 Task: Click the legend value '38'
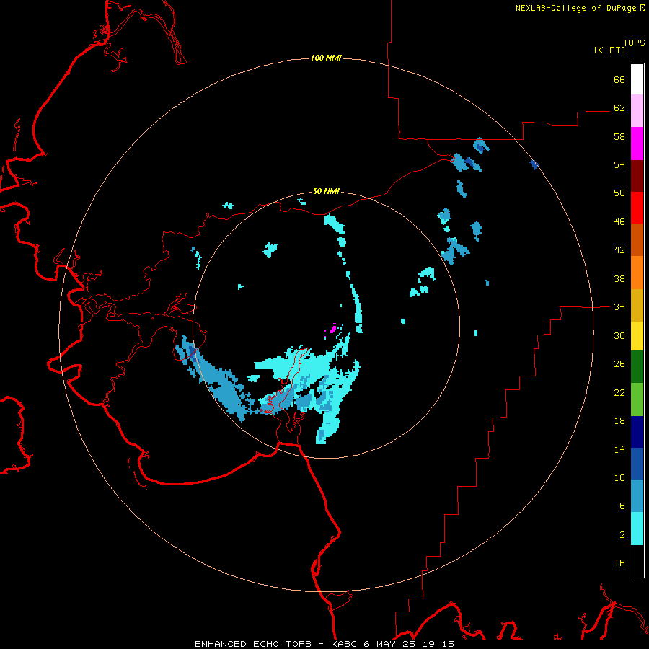point(619,279)
